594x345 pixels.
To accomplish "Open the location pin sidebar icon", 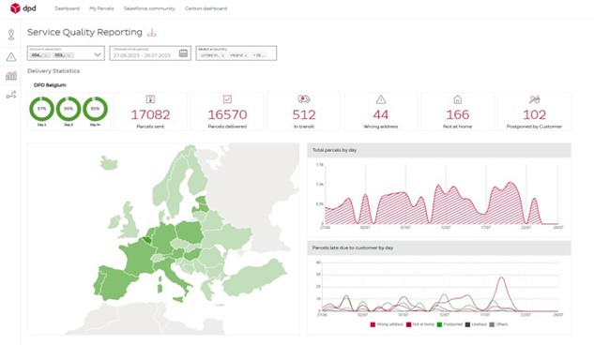I will (x=11, y=35).
